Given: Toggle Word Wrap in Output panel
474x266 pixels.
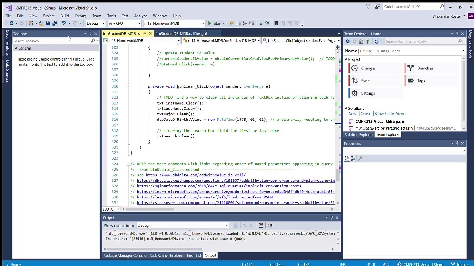Looking at the screenshot, I should coord(270,225).
